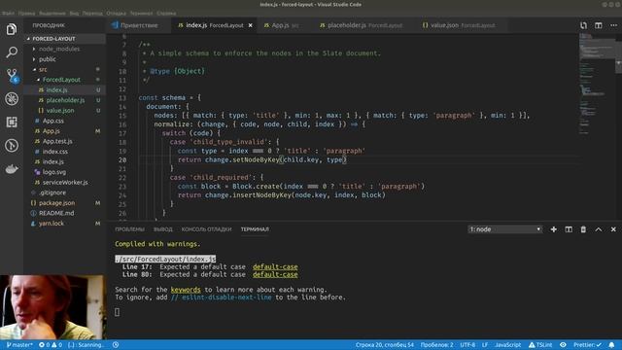Open the Source Control view

point(12,76)
